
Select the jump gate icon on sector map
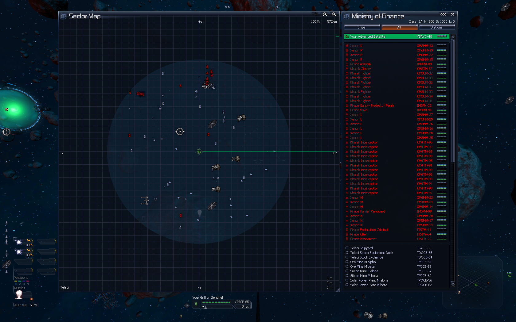click(x=180, y=132)
